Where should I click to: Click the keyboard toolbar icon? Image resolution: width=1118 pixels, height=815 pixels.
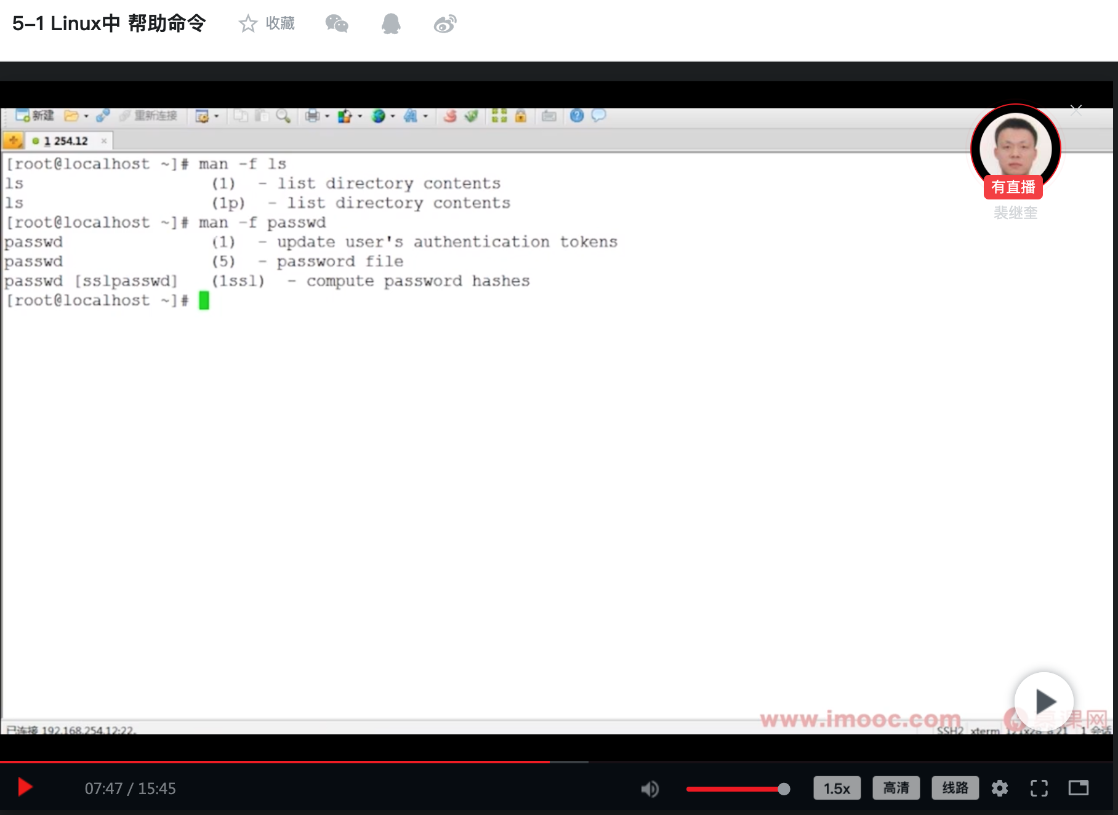tap(549, 116)
